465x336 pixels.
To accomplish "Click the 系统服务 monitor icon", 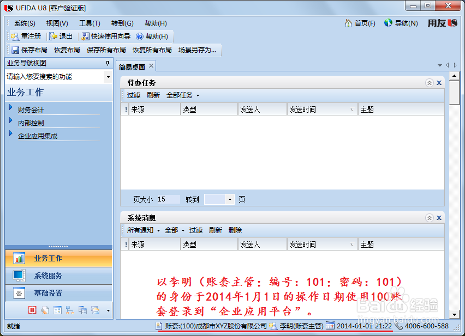I will pyautogui.click(x=19, y=276).
